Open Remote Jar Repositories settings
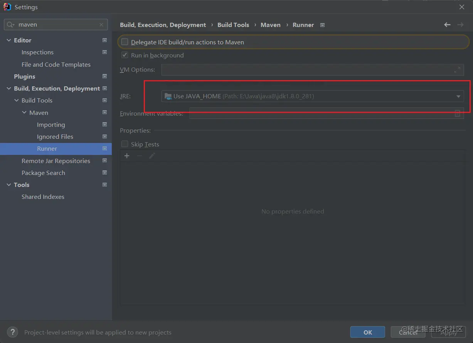Viewport: 473px width, 343px height. point(56,161)
